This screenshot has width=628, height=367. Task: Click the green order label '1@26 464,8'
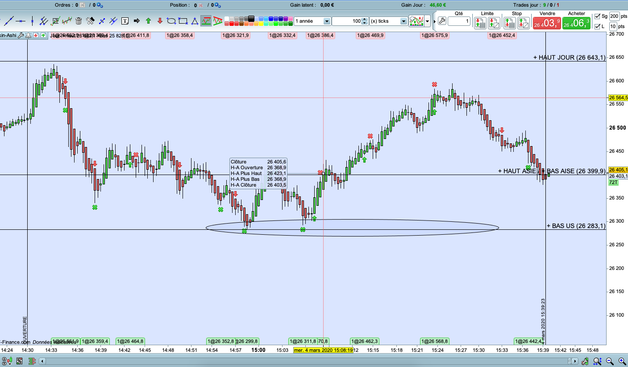[130, 341]
